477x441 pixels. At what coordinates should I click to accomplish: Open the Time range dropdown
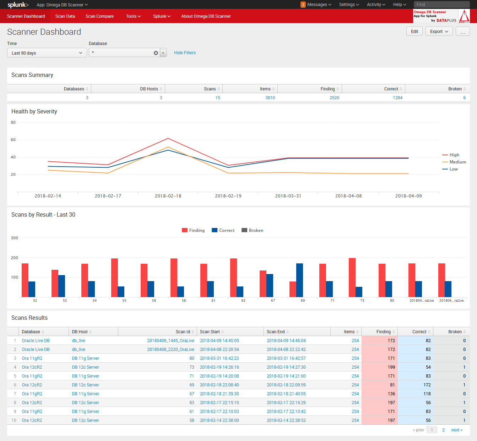[x=47, y=53]
